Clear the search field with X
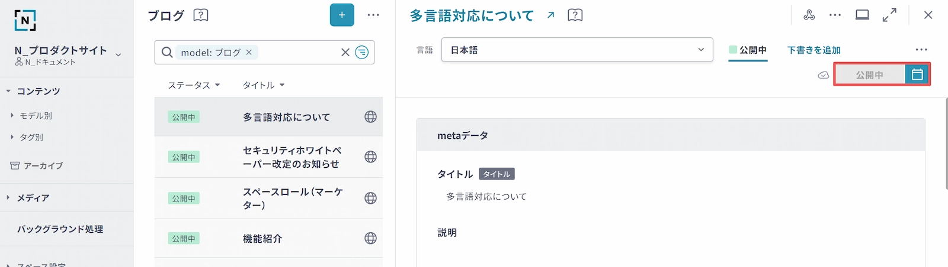The height and width of the screenshot is (267, 948). click(345, 53)
